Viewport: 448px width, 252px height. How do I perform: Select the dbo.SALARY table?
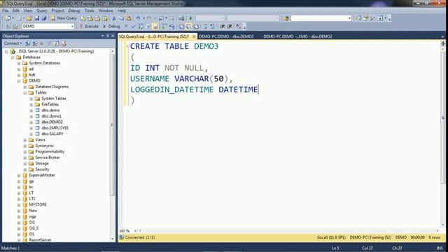tap(52, 134)
